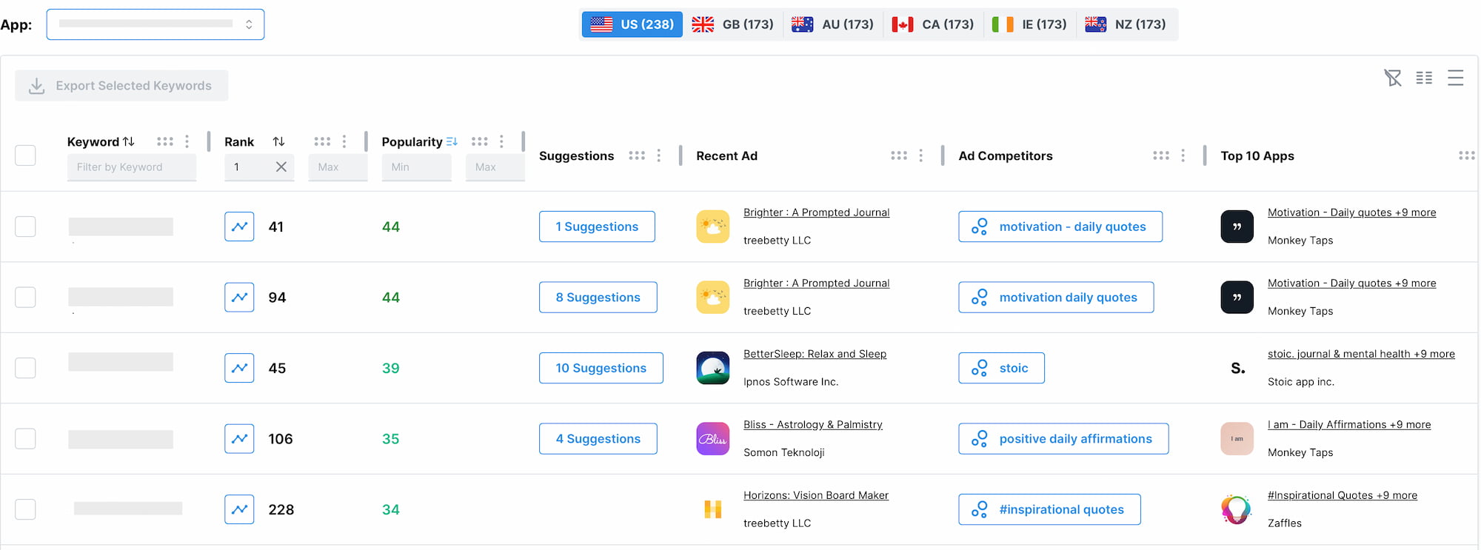
Task: Open Recent Ad column options kebab menu
Action: (x=920, y=155)
